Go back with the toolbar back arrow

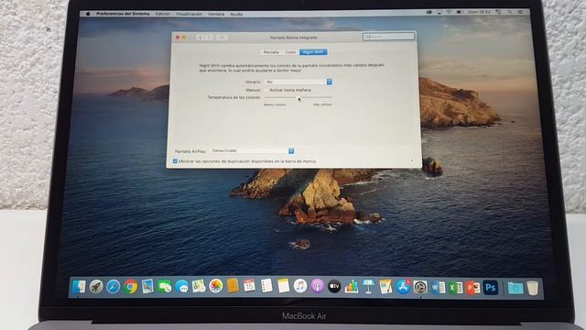(x=201, y=38)
